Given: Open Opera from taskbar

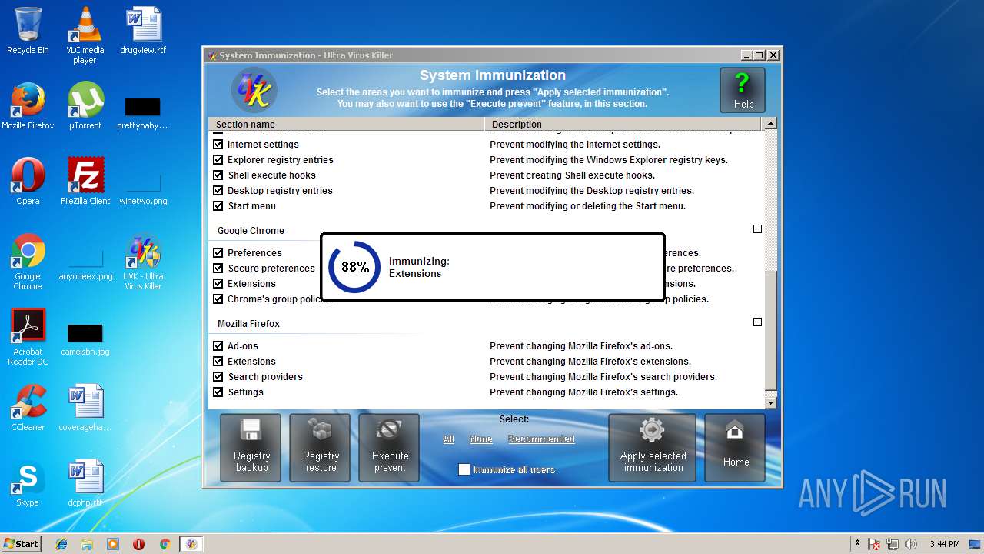Looking at the screenshot, I should point(138,544).
